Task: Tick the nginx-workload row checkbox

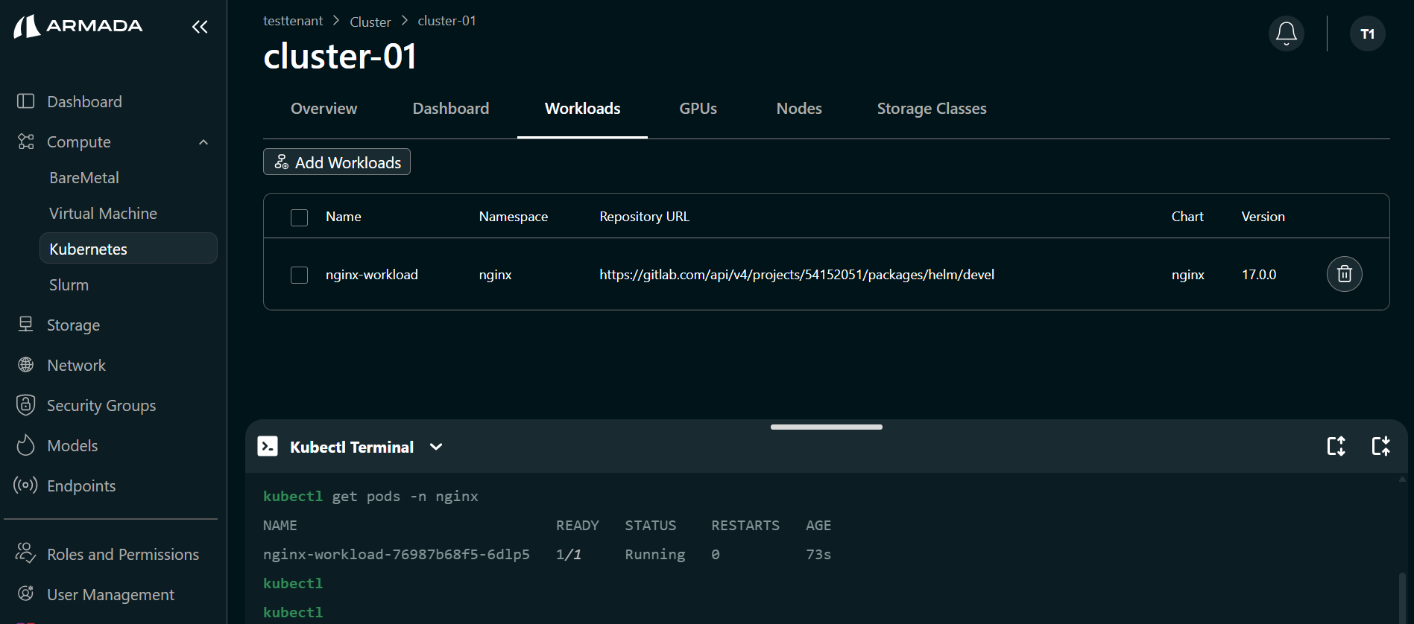Action: pyautogui.click(x=299, y=275)
